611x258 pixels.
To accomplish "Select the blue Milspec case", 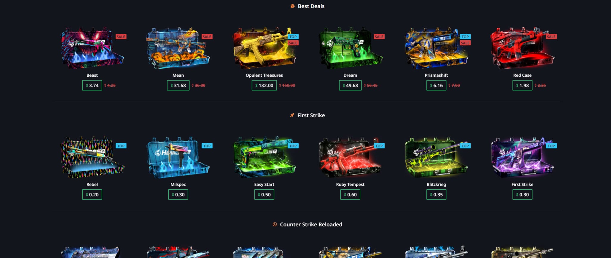I will coord(178,157).
